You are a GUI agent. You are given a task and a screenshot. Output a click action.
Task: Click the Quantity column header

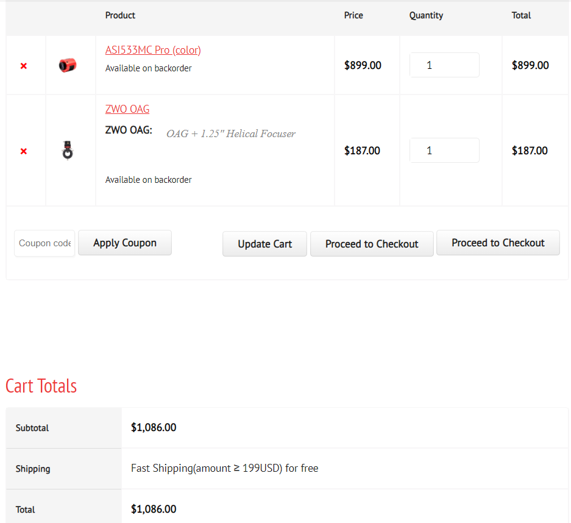click(426, 15)
